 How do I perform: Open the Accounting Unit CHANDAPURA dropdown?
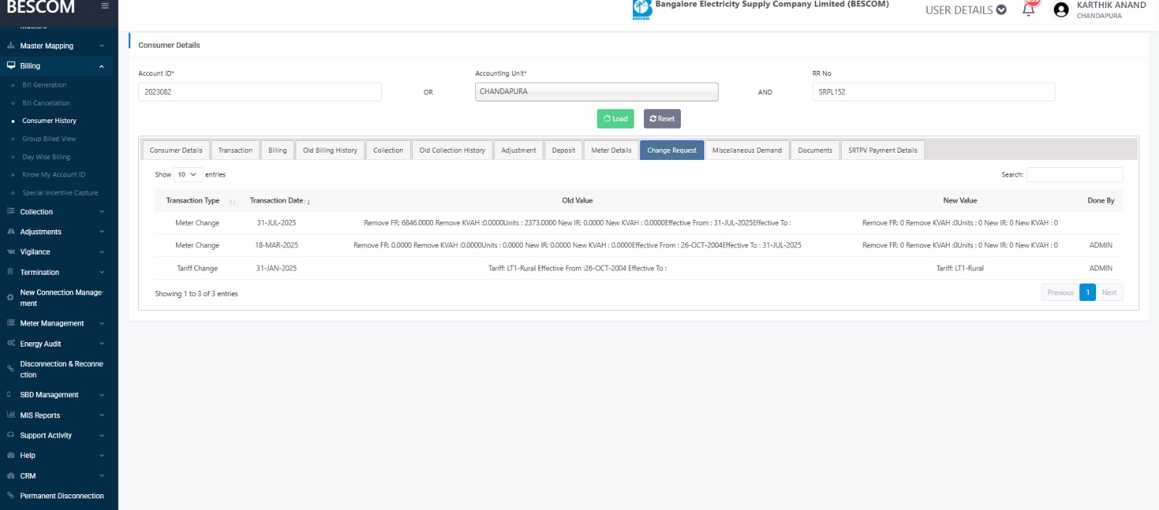[596, 92]
